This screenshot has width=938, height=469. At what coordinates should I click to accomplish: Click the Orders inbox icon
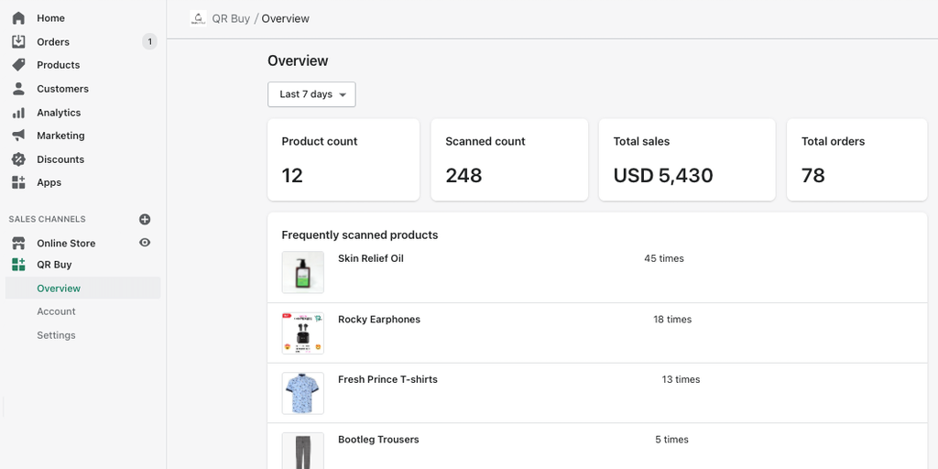tap(18, 42)
